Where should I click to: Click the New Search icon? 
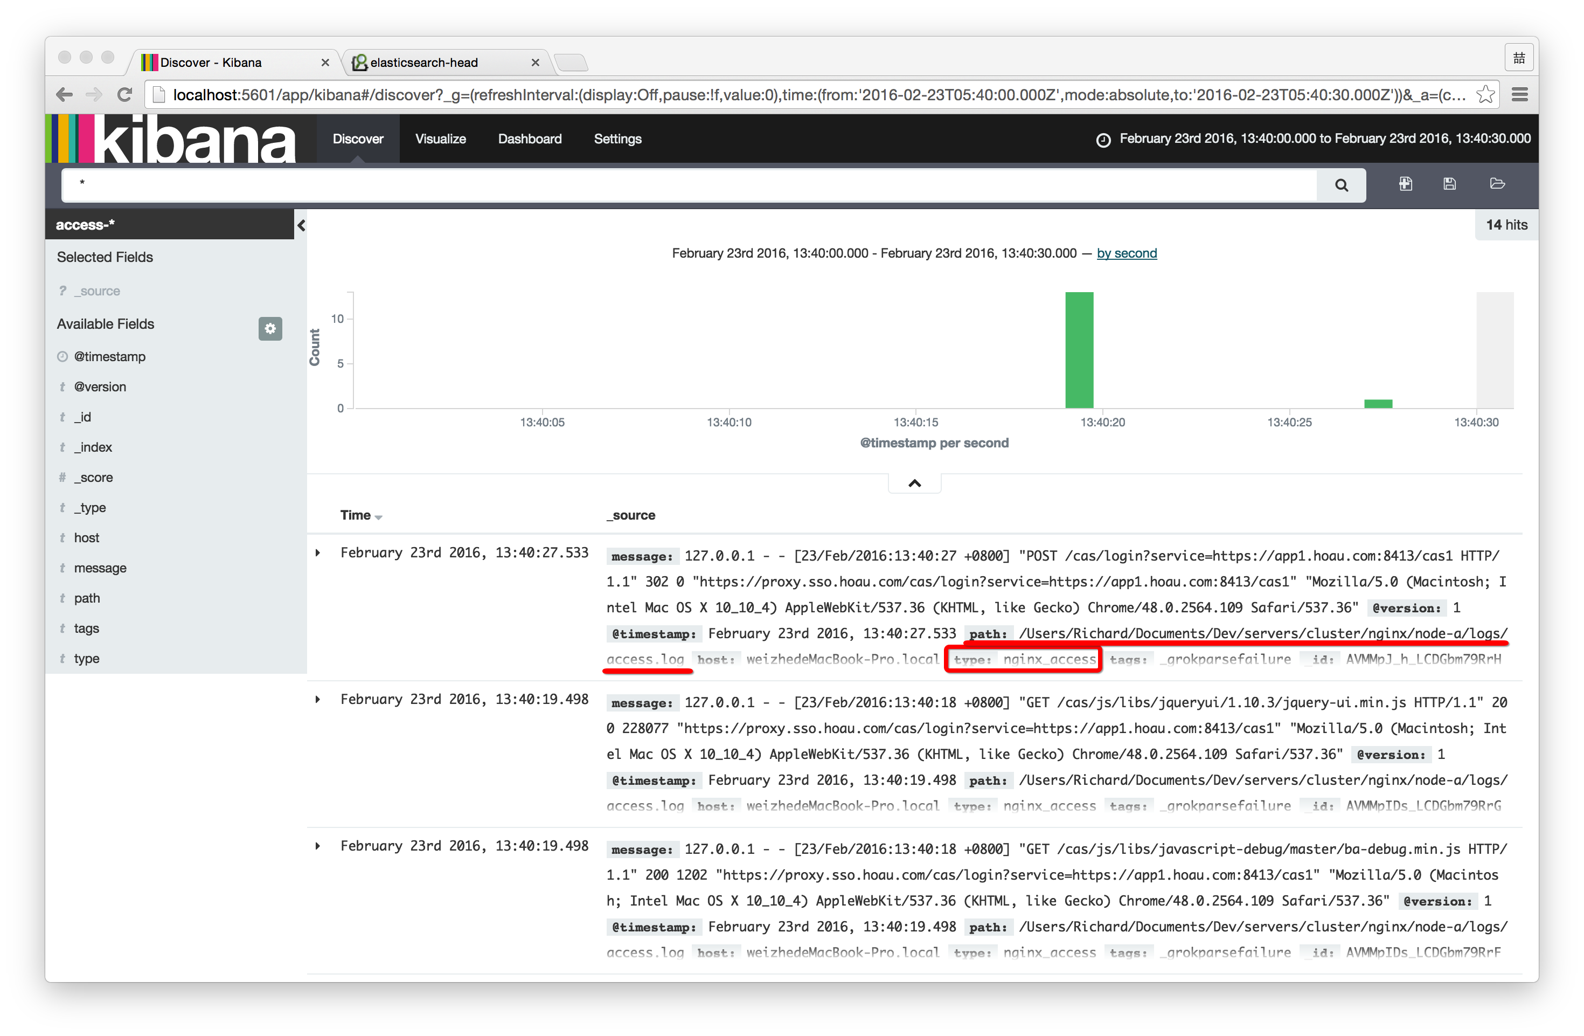[x=1405, y=184]
